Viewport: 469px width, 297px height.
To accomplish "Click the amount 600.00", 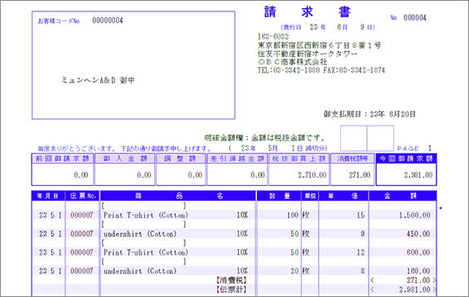I will (x=418, y=252).
